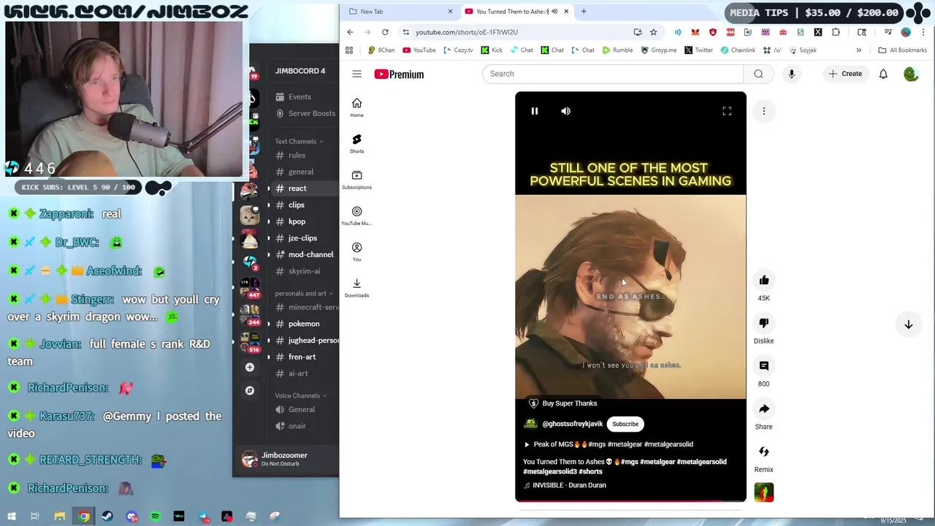
Task: Subscribe to @ghostsofreykjavik
Action: click(625, 424)
